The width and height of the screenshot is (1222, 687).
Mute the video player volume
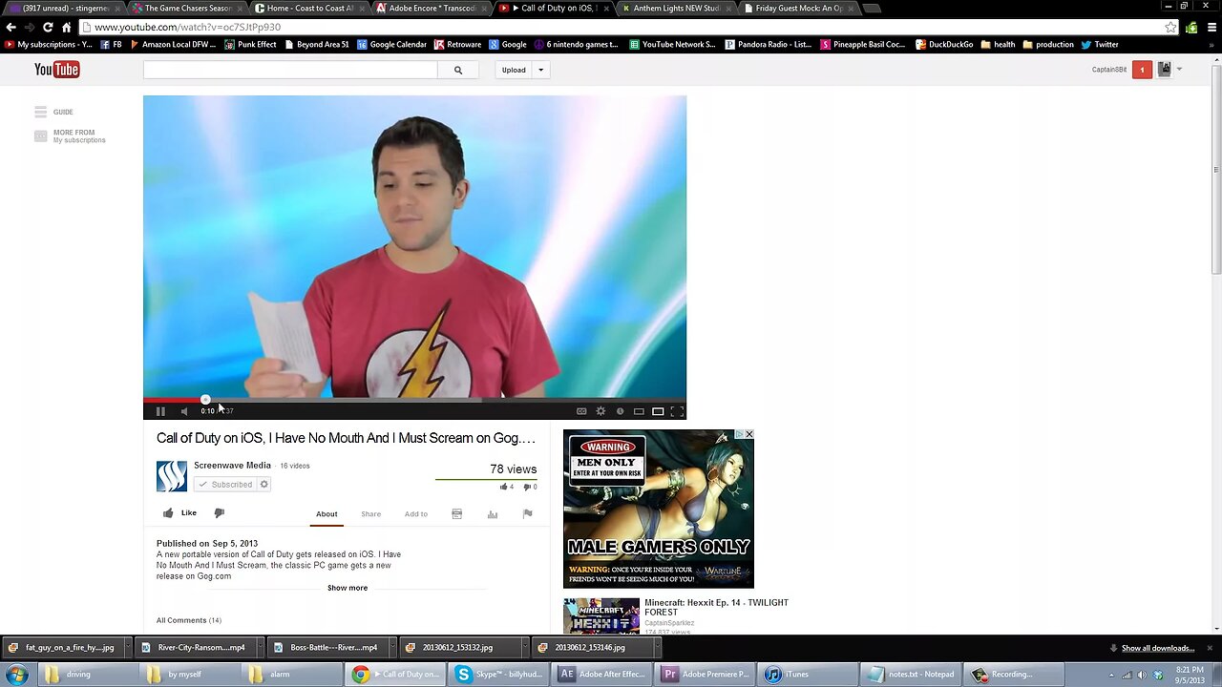point(184,411)
